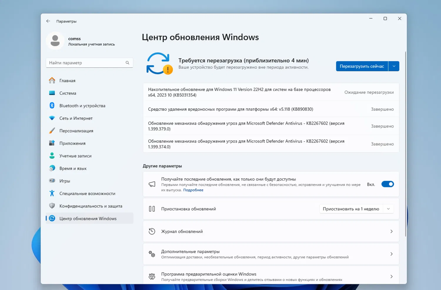Image resolution: width=441 pixels, height=290 pixels.
Task: Click the comss local account name
Action: tap(74, 39)
